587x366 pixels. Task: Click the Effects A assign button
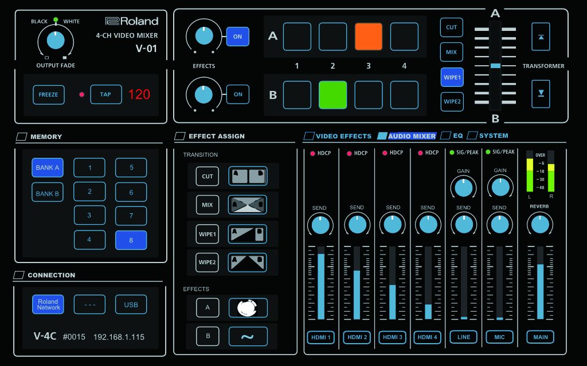pyautogui.click(x=208, y=308)
